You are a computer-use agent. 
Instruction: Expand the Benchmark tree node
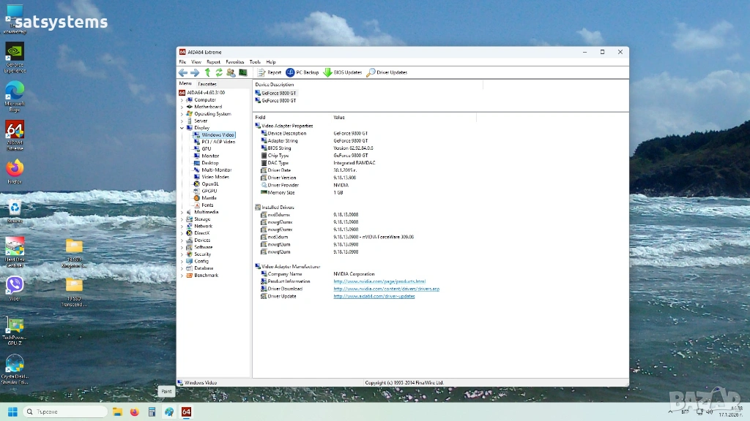pyautogui.click(x=182, y=276)
